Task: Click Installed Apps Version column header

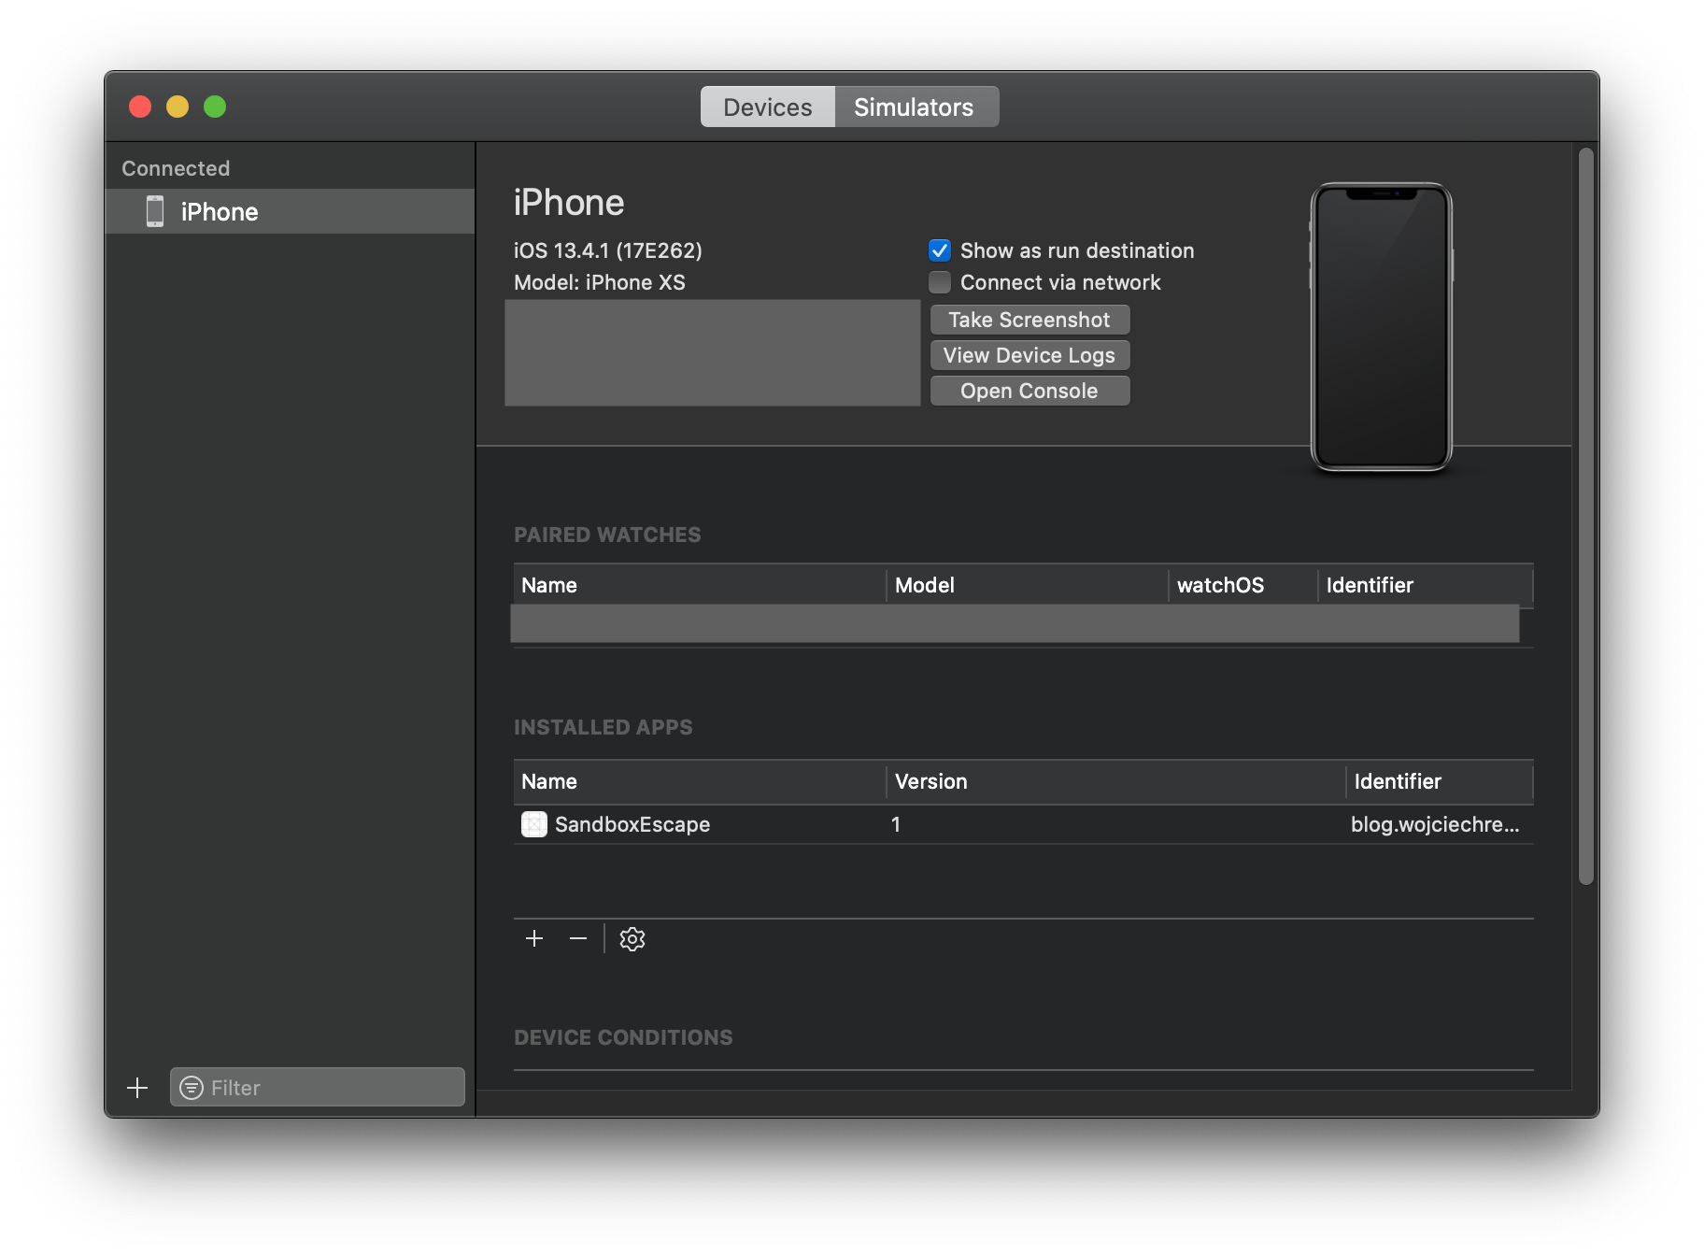Action: 1115,781
